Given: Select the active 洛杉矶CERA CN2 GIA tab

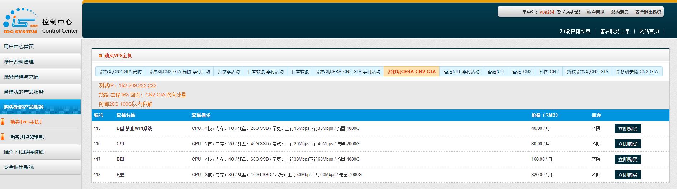Looking at the screenshot, I should tap(412, 71).
